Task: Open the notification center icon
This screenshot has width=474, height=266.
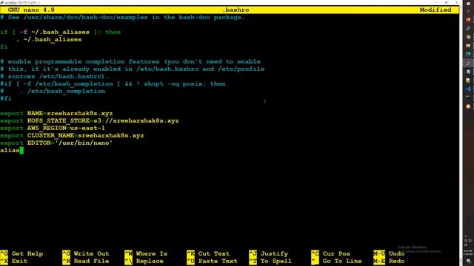Action: 468,261
